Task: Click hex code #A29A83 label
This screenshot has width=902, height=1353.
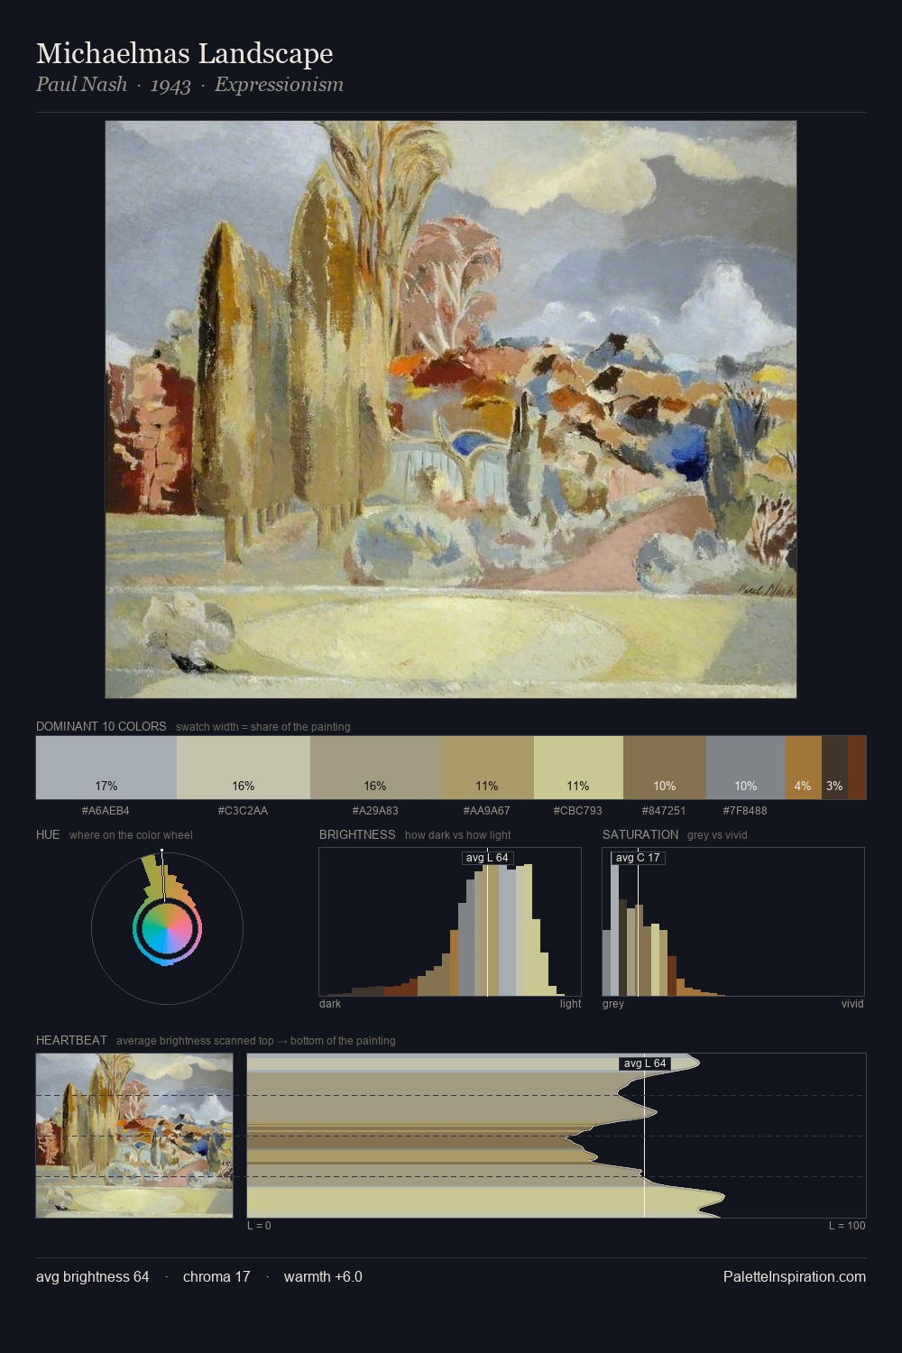Action: (x=375, y=810)
